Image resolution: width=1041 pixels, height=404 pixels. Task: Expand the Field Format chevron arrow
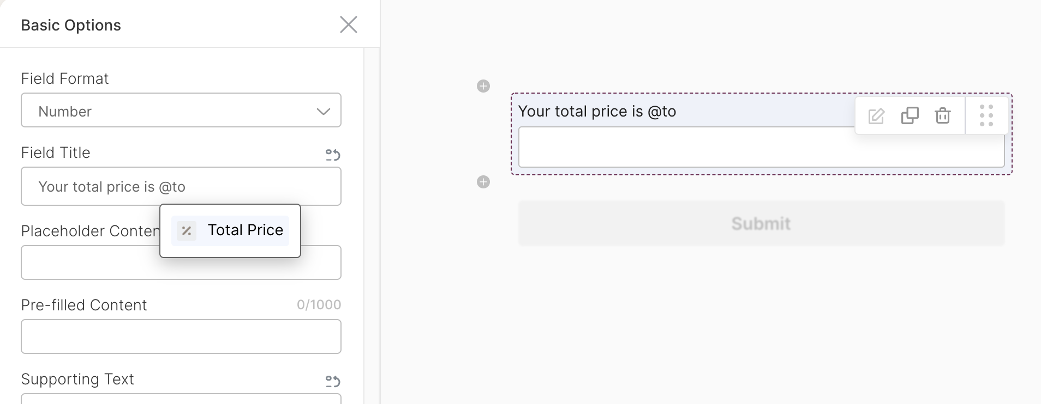pos(324,111)
